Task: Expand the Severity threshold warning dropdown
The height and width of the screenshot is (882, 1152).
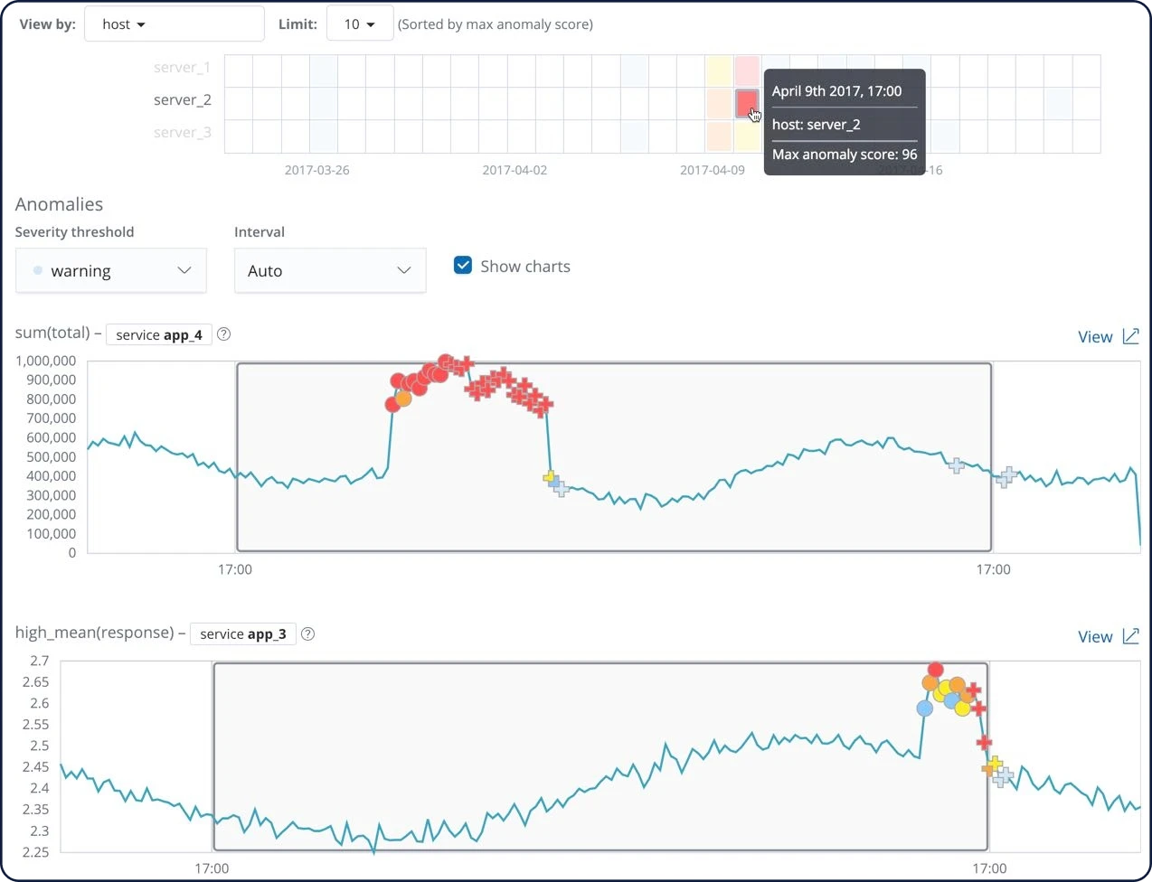Action: pyautogui.click(x=111, y=270)
